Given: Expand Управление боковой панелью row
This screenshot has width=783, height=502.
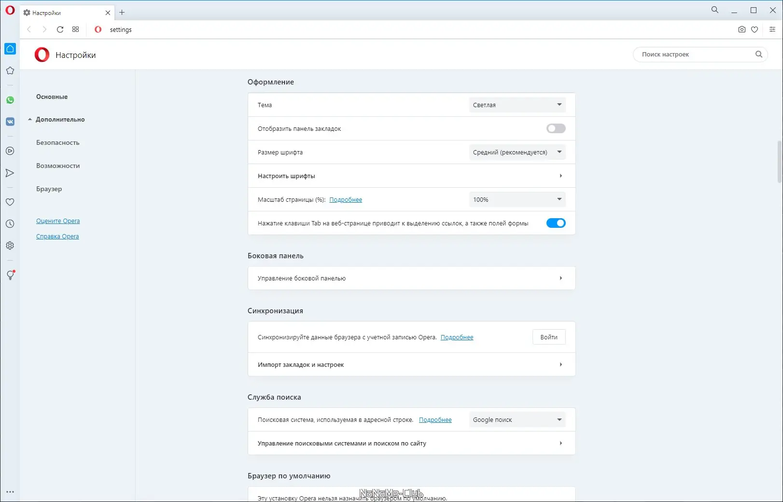Looking at the screenshot, I should 411,278.
